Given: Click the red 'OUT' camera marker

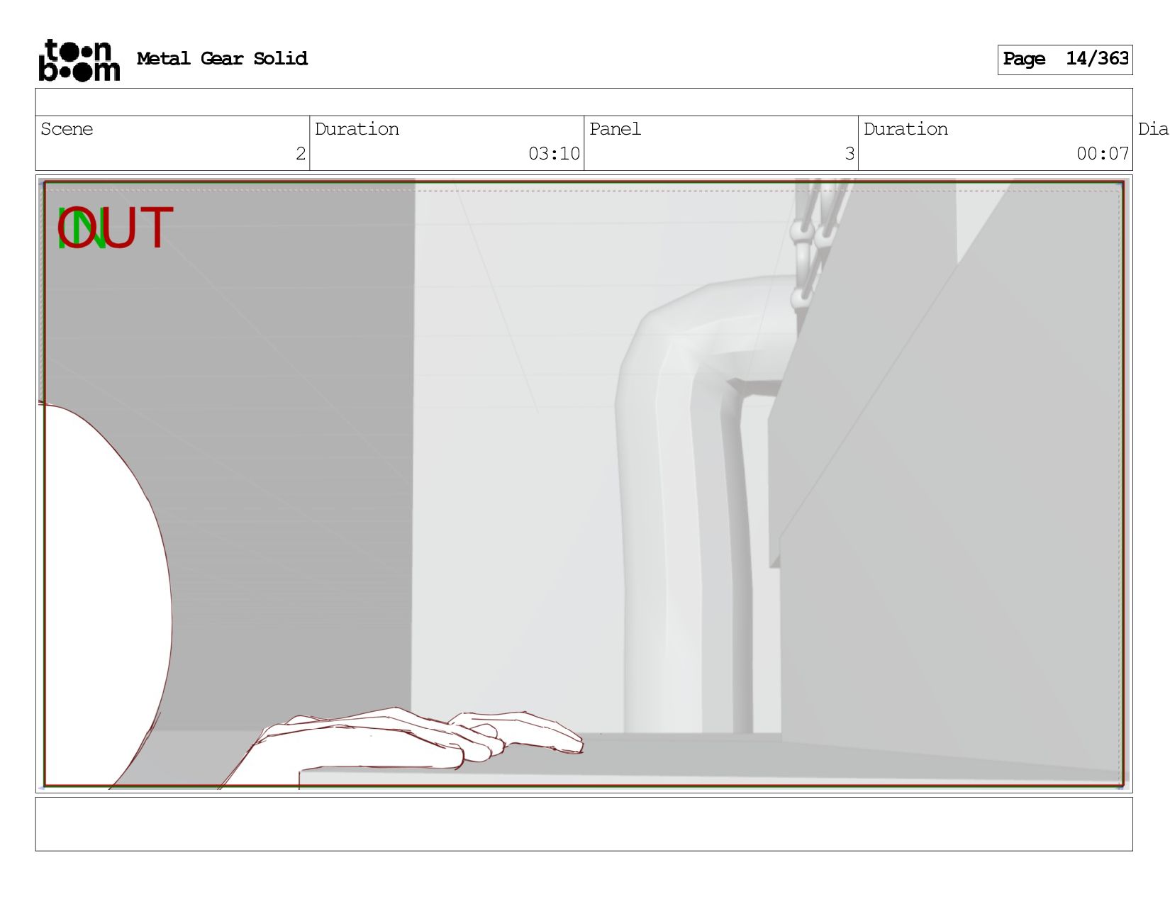Looking at the screenshot, I should (116, 228).
